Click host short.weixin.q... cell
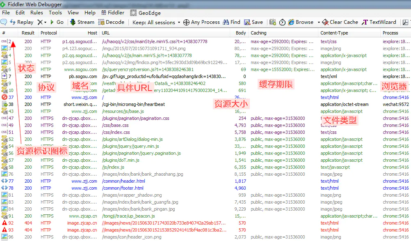Viewport: 411px width, 241px height. [x=80, y=104]
